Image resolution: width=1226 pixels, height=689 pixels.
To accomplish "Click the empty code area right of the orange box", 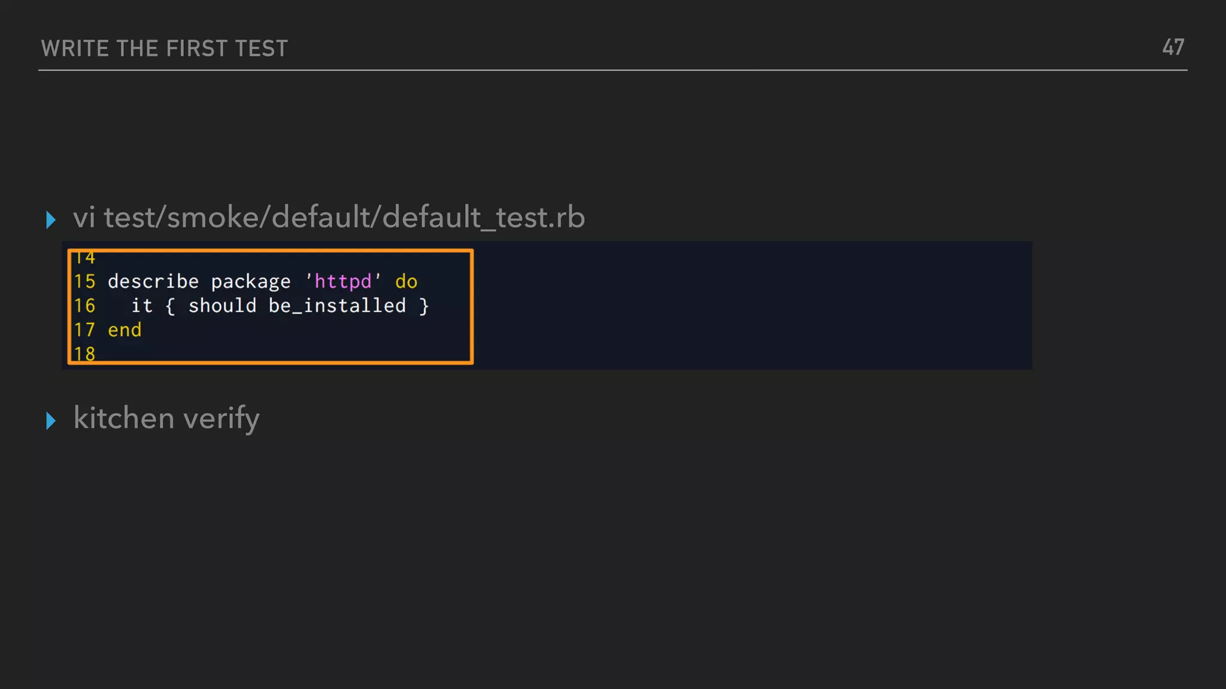I will [x=748, y=305].
